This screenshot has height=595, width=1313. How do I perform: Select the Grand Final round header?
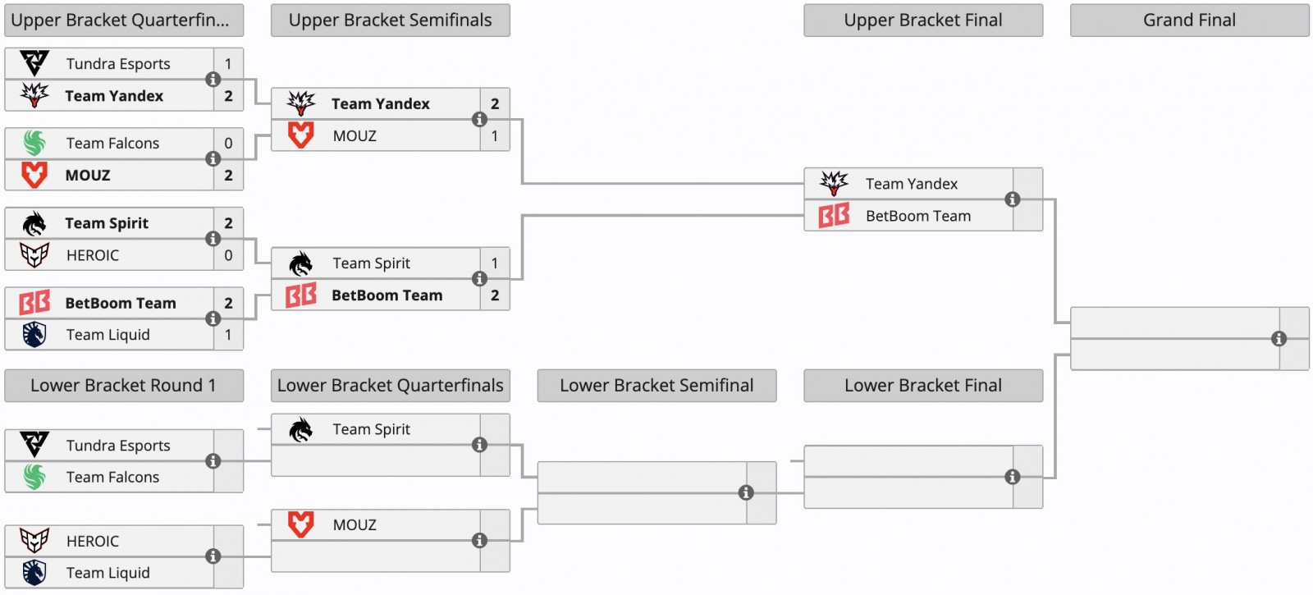click(1189, 21)
